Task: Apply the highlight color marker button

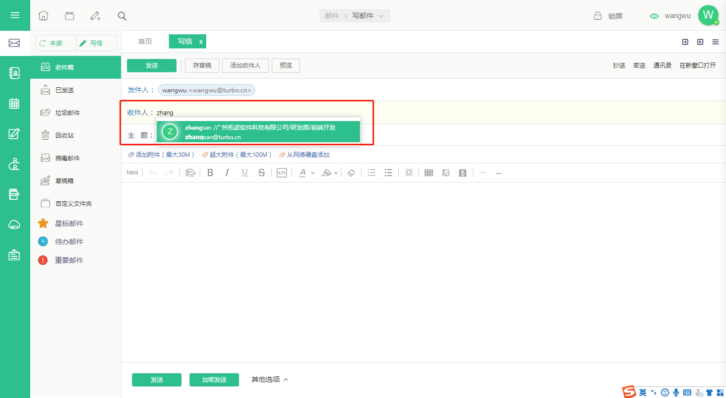Action: pos(326,173)
